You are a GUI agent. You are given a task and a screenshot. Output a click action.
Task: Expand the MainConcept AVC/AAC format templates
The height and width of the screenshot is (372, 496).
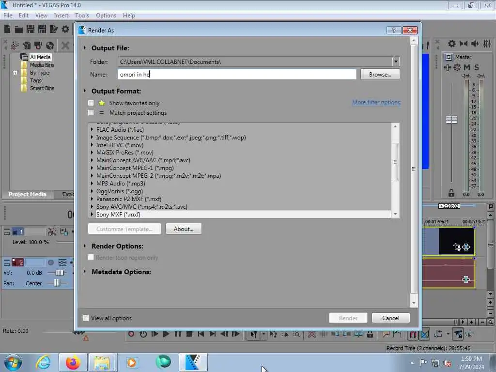[92, 160]
